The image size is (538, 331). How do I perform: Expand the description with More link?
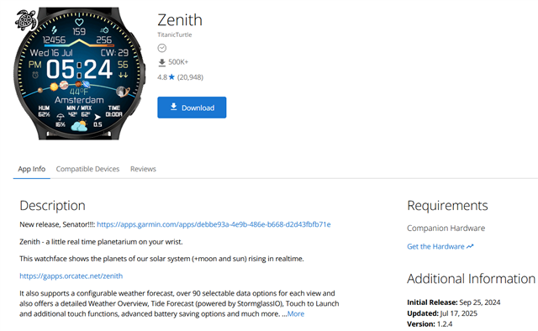[x=296, y=314]
